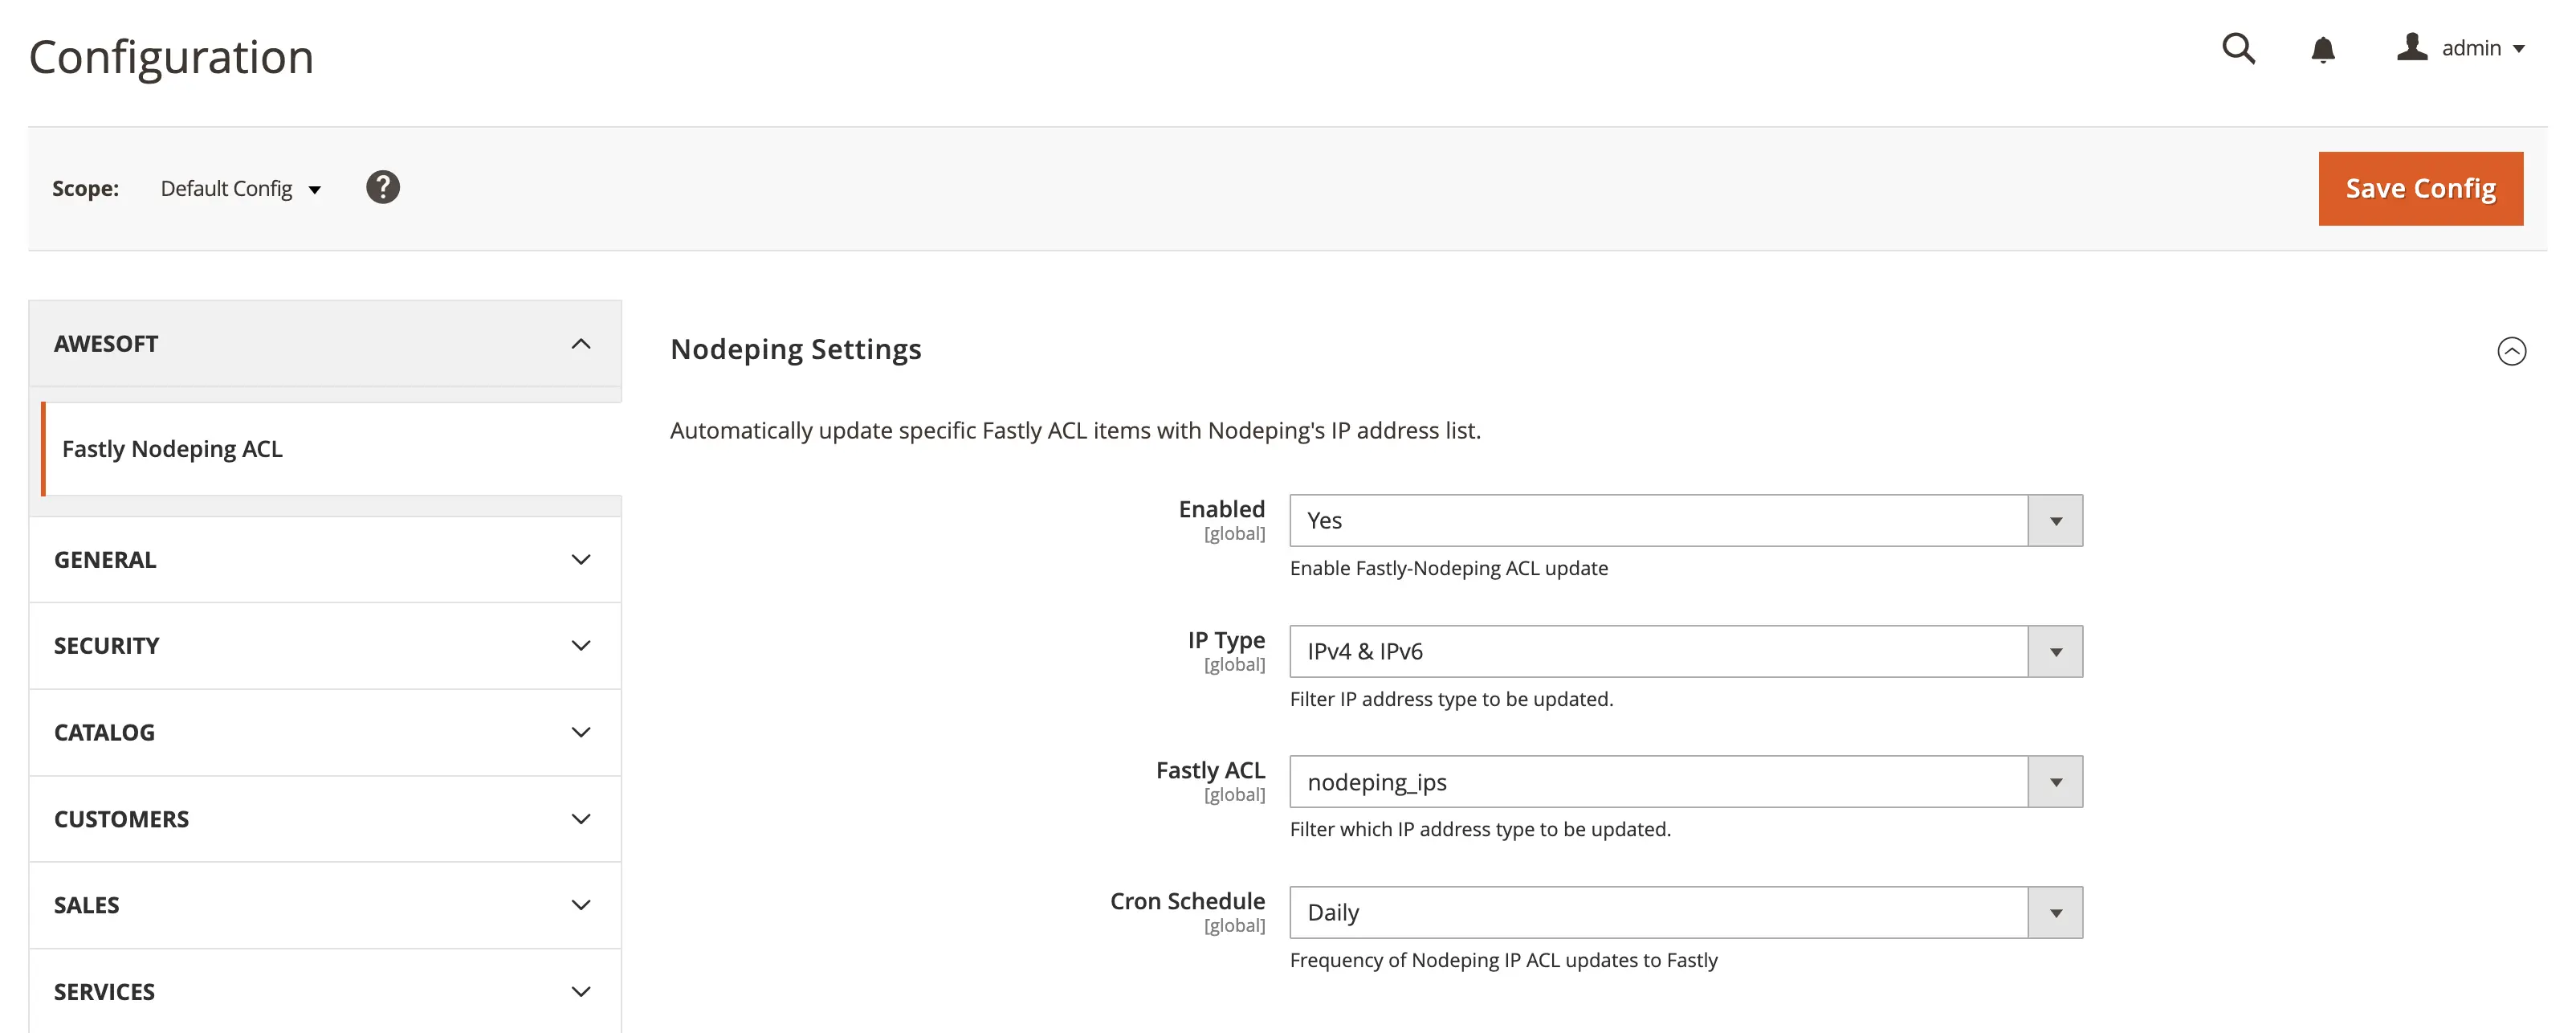Click the scope help question mark icon
Image resolution: width=2576 pixels, height=1033 pixels.
coord(382,187)
